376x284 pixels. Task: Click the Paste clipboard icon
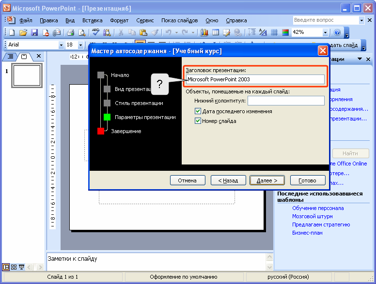click(143, 32)
